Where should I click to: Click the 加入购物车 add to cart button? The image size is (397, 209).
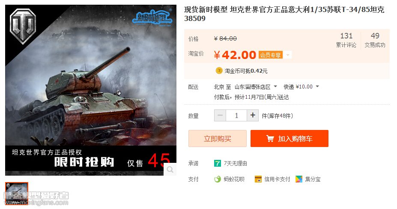(290, 138)
